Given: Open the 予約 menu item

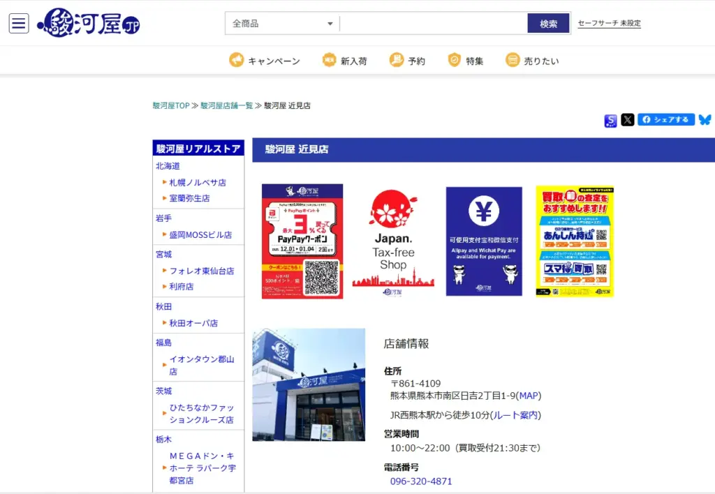Looking at the screenshot, I should point(408,61).
